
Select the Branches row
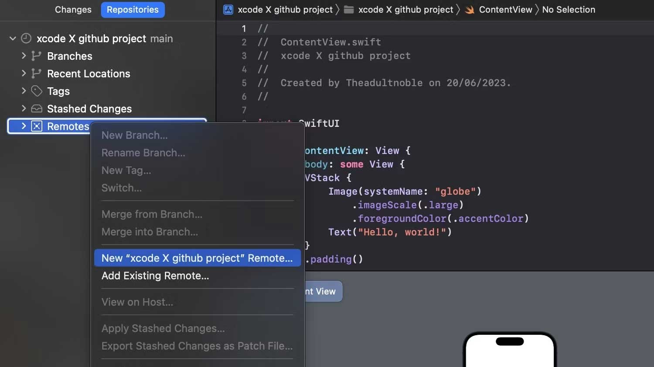(x=107, y=56)
